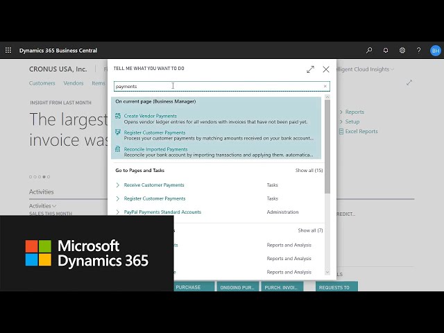Expand the Receive Customer Payments row chevron

coord(118,185)
